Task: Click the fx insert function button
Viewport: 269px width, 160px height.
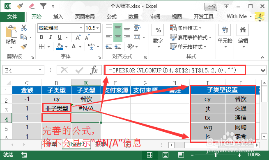Action: pyautogui.click(x=94, y=70)
